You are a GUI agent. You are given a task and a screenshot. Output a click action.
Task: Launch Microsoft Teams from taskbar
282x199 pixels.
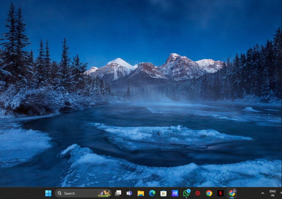129,193
